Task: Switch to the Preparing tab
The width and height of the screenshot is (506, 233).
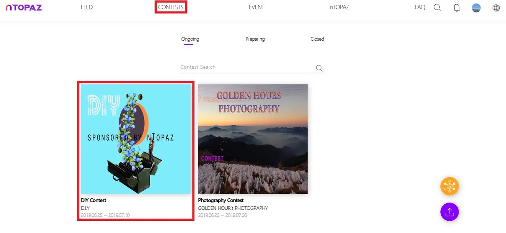Action: (255, 39)
